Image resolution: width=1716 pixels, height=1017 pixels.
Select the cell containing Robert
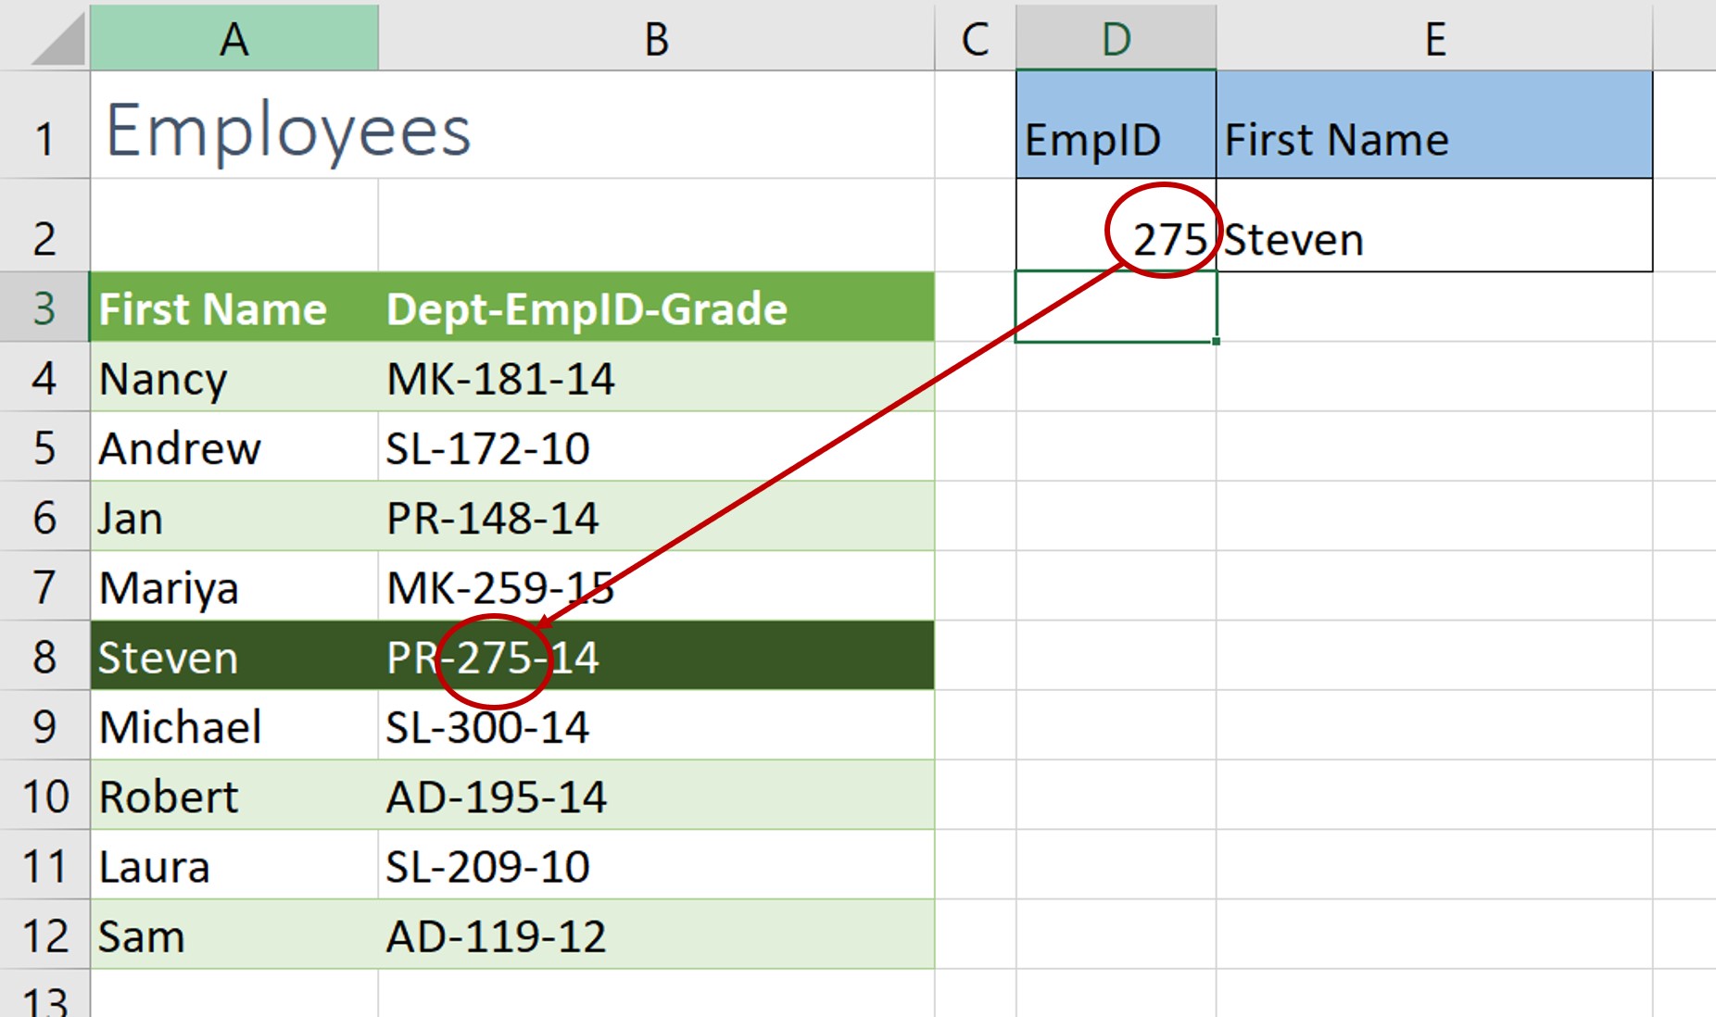pyautogui.click(x=234, y=795)
